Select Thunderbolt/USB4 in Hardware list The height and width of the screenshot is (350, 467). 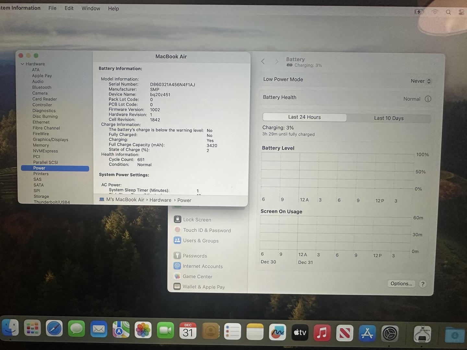pos(52,202)
